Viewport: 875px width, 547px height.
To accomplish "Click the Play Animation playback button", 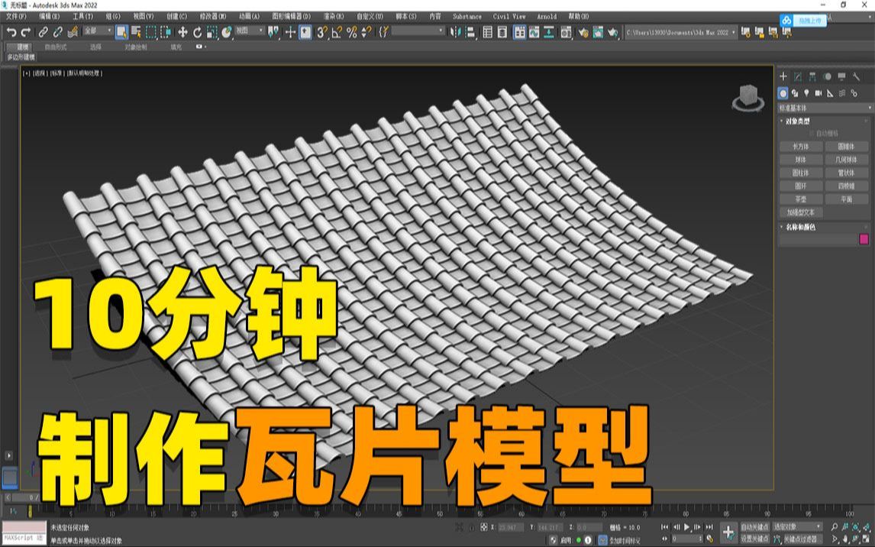I will pos(686,527).
